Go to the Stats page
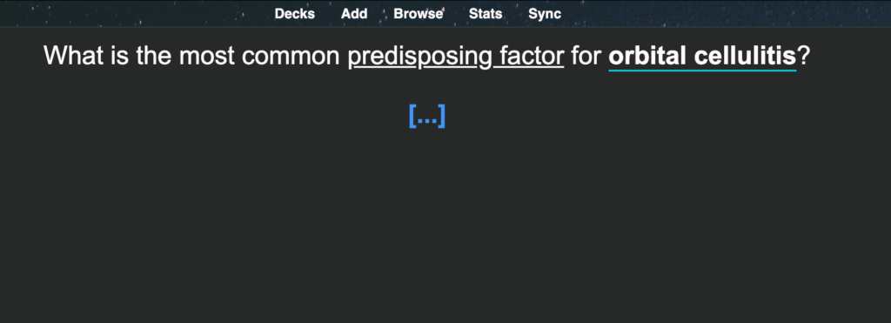This screenshot has height=323, width=891. (486, 14)
